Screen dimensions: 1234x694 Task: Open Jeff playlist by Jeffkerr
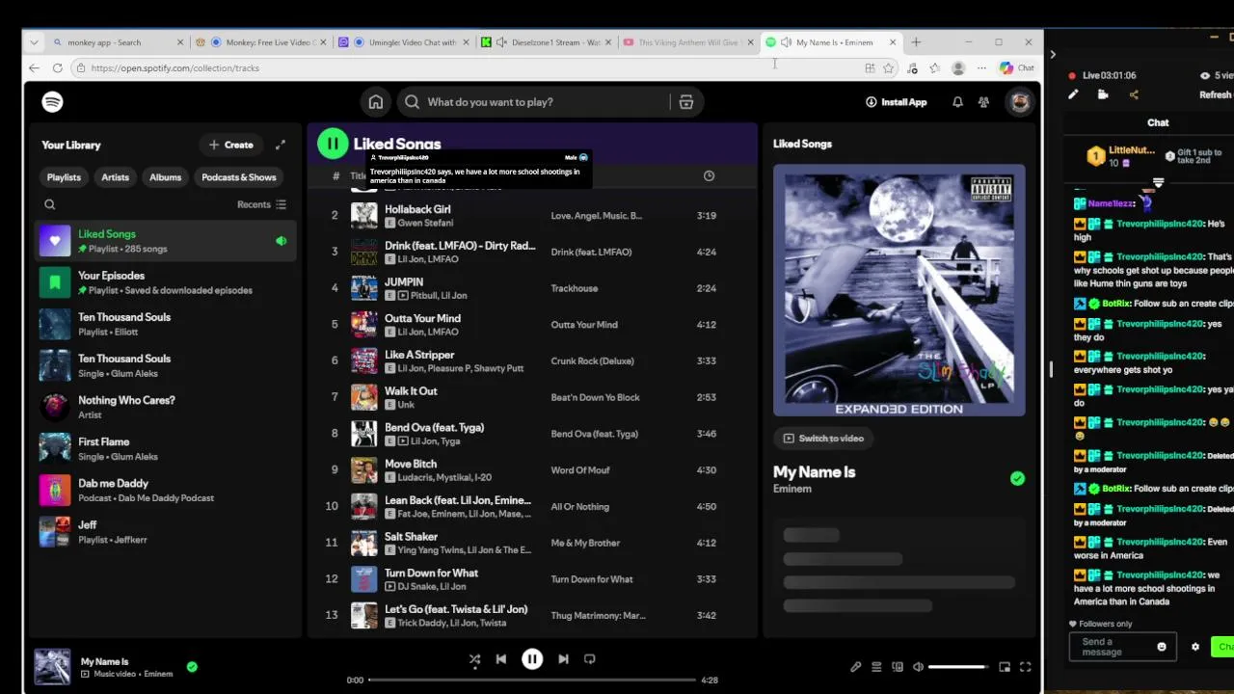[x=164, y=532]
